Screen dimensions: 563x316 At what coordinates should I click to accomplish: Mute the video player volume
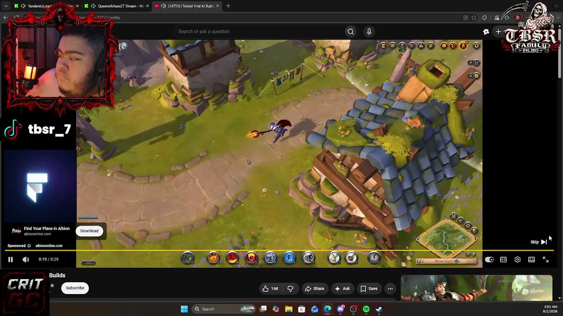26,259
